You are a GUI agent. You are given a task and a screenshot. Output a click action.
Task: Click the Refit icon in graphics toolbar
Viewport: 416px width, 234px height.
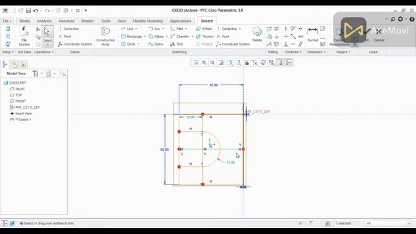[196, 62]
